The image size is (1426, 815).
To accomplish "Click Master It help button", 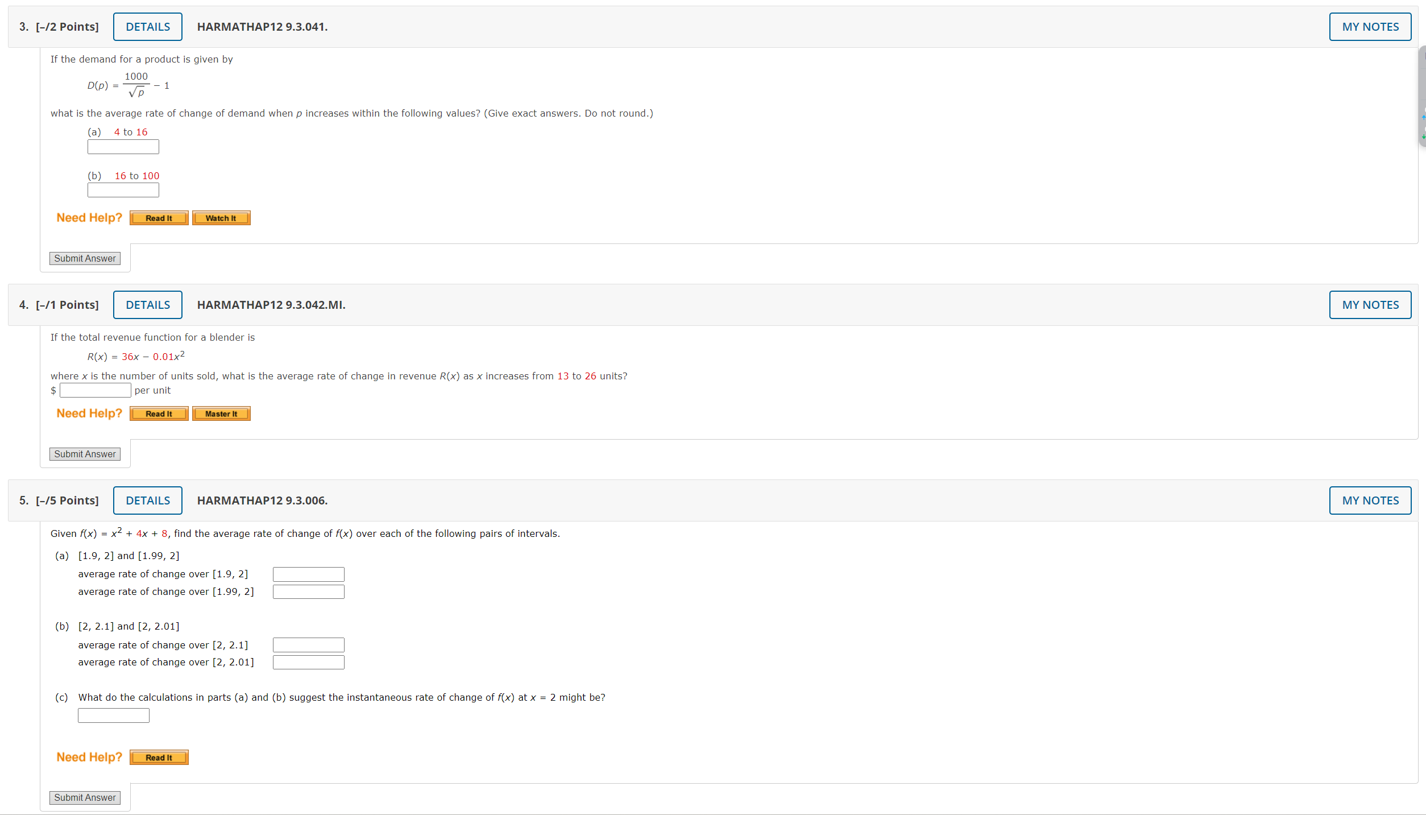I will (221, 414).
